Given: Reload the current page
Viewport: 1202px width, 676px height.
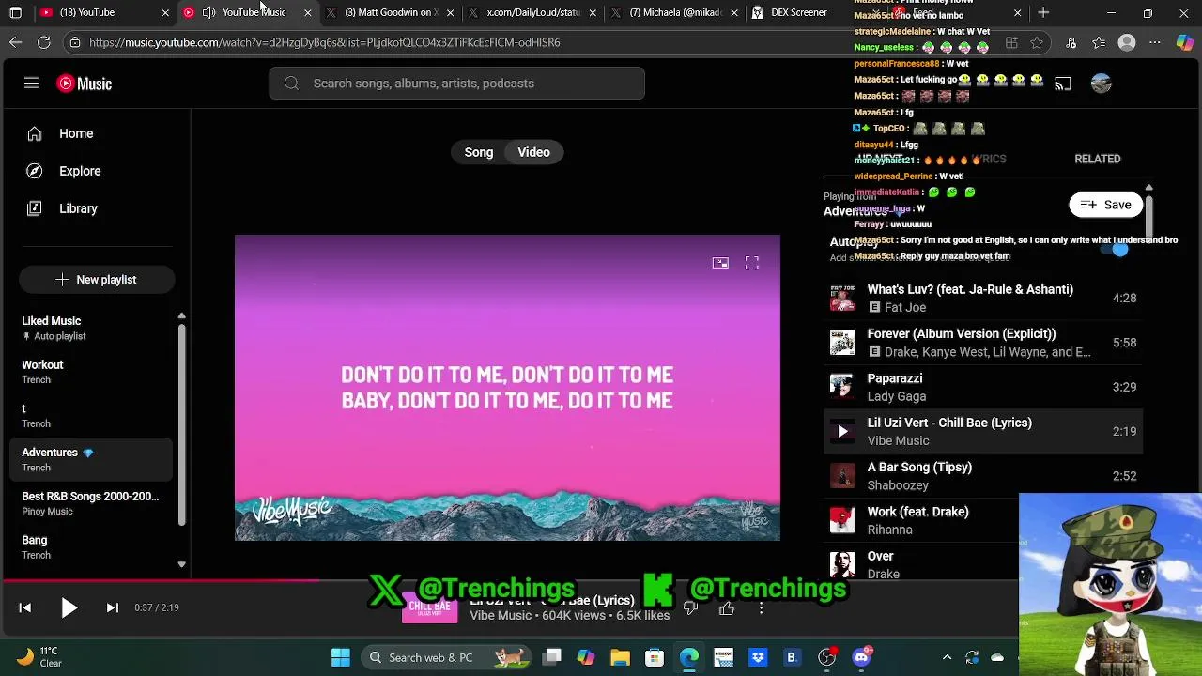Looking at the screenshot, I should pos(44,42).
